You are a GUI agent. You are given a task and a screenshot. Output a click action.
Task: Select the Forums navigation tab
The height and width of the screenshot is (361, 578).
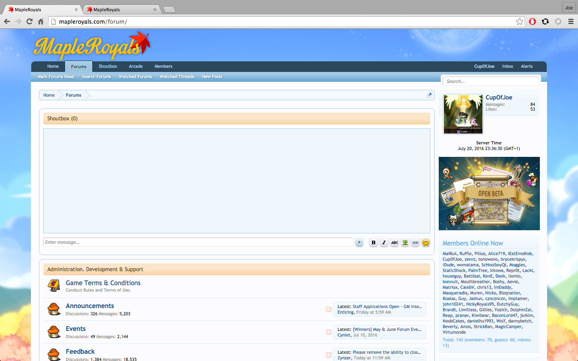tap(79, 67)
